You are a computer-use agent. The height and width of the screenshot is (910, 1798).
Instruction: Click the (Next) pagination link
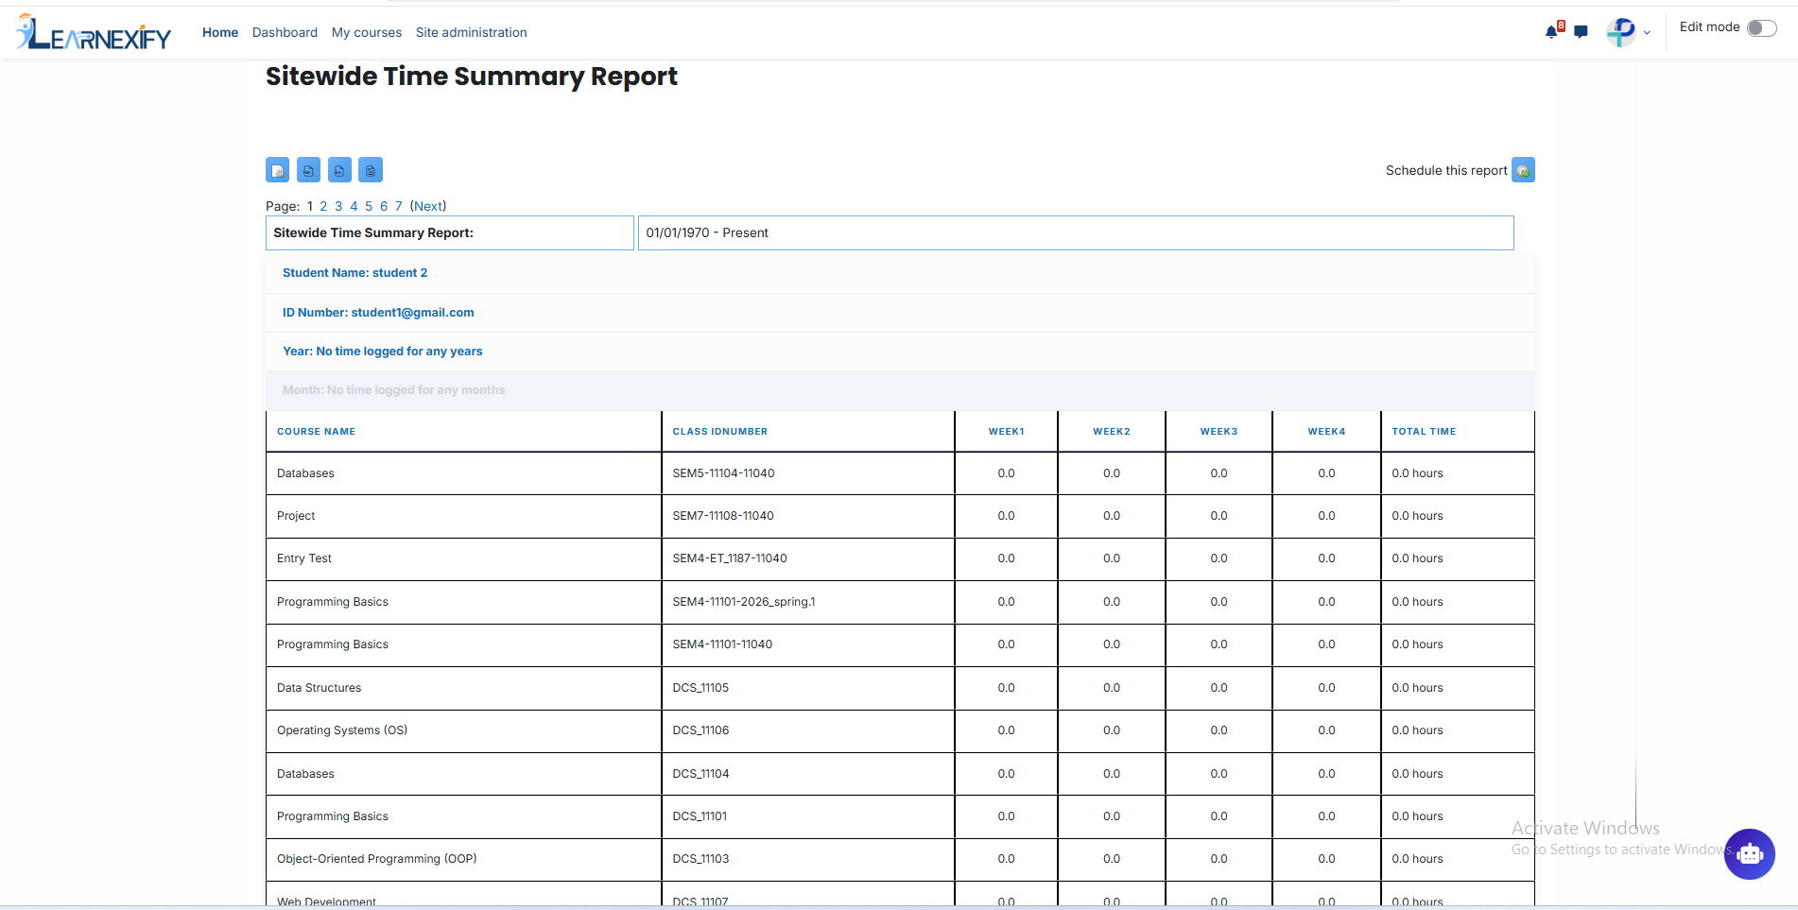(428, 206)
